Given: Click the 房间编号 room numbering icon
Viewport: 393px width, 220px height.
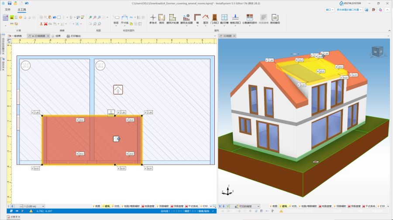Looking at the screenshot, I should tap(275, 18).
